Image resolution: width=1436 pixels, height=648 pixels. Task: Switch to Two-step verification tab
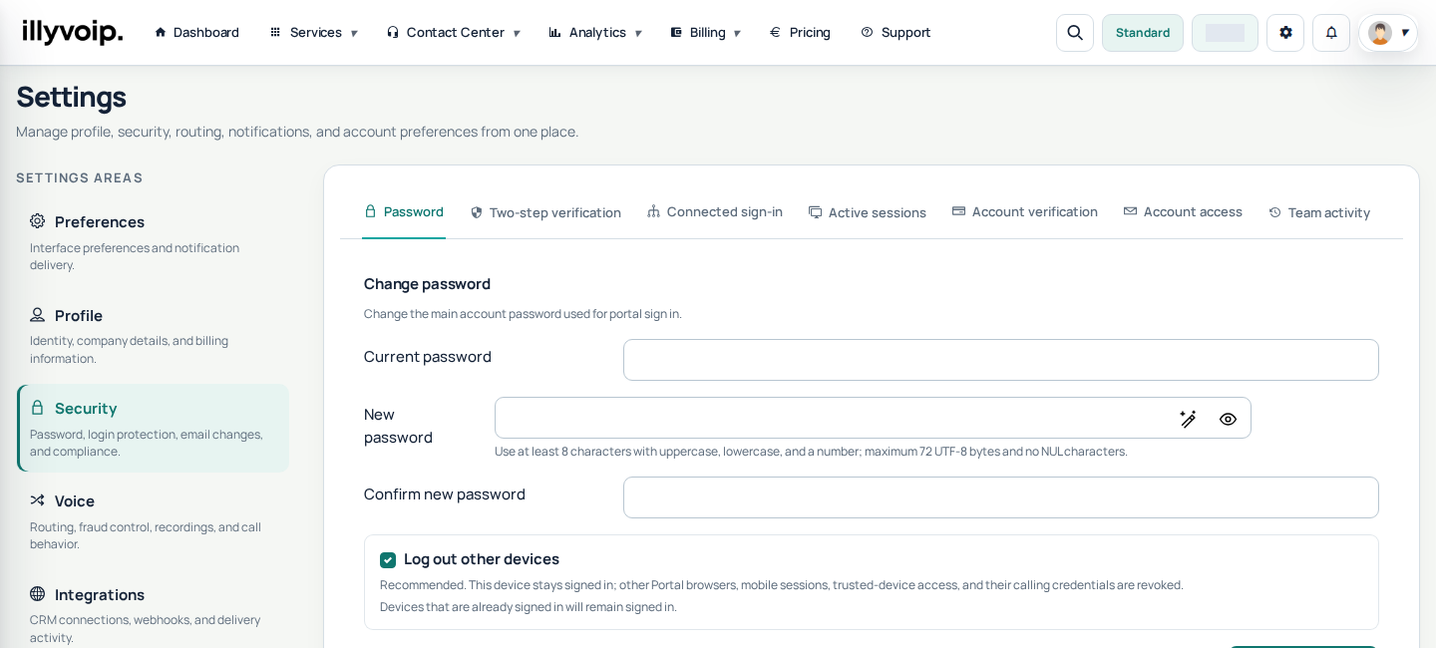[545, 212]
